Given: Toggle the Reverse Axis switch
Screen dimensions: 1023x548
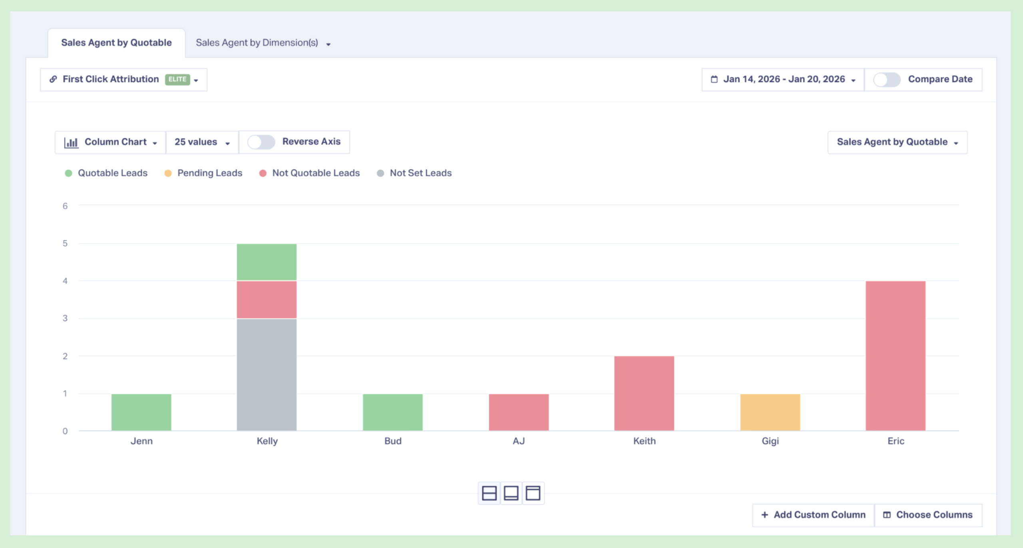Looking at the screenshot, I should (x=261, y=142).
